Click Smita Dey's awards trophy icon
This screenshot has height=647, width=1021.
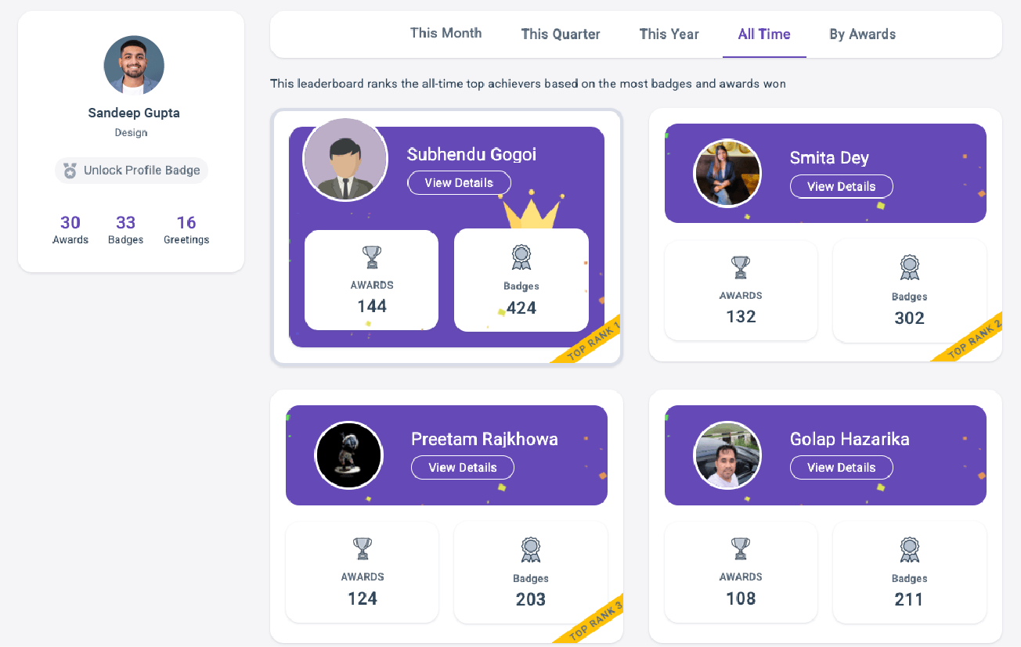741,268
